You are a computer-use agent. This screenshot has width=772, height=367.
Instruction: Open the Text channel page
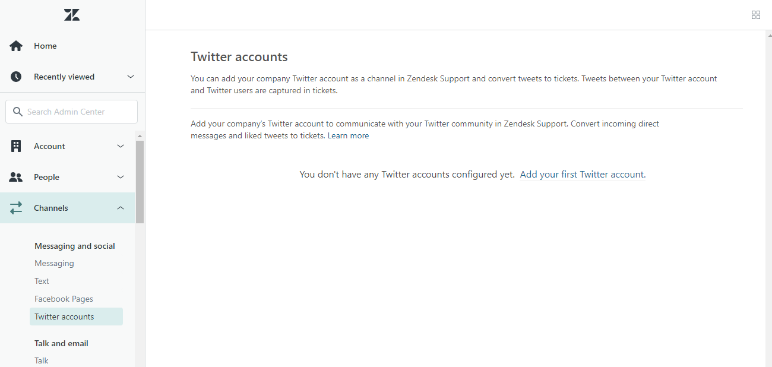[x=42, y=280]
